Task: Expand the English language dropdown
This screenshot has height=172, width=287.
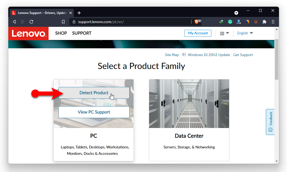Action: (245, 33)
